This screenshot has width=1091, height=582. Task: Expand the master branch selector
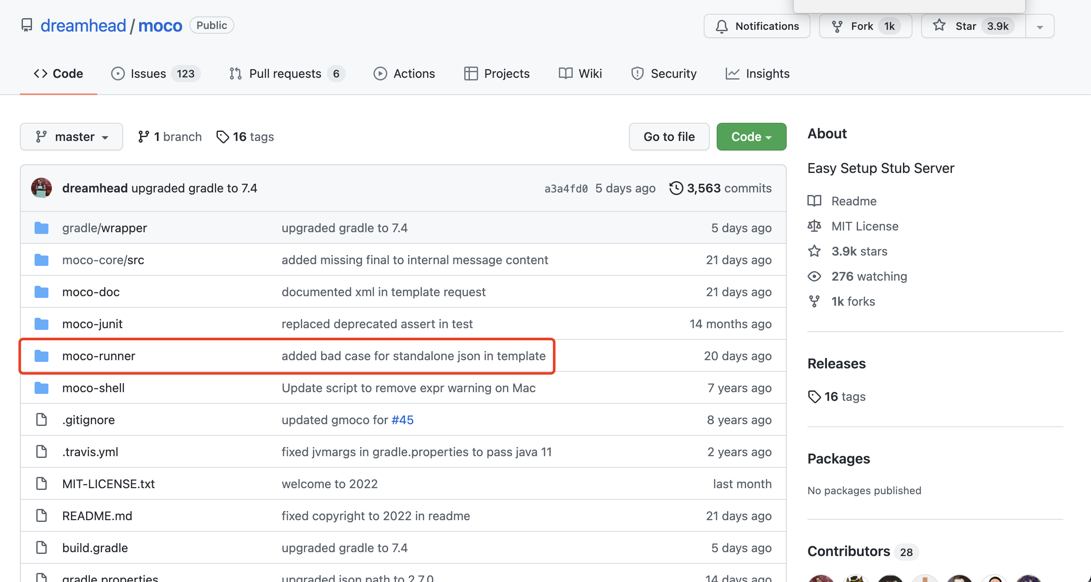click(71, 137)
